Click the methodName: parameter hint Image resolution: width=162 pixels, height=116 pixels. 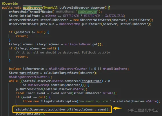click(x=65, y=12)
